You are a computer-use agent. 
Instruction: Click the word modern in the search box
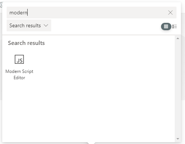coord(18,13)
